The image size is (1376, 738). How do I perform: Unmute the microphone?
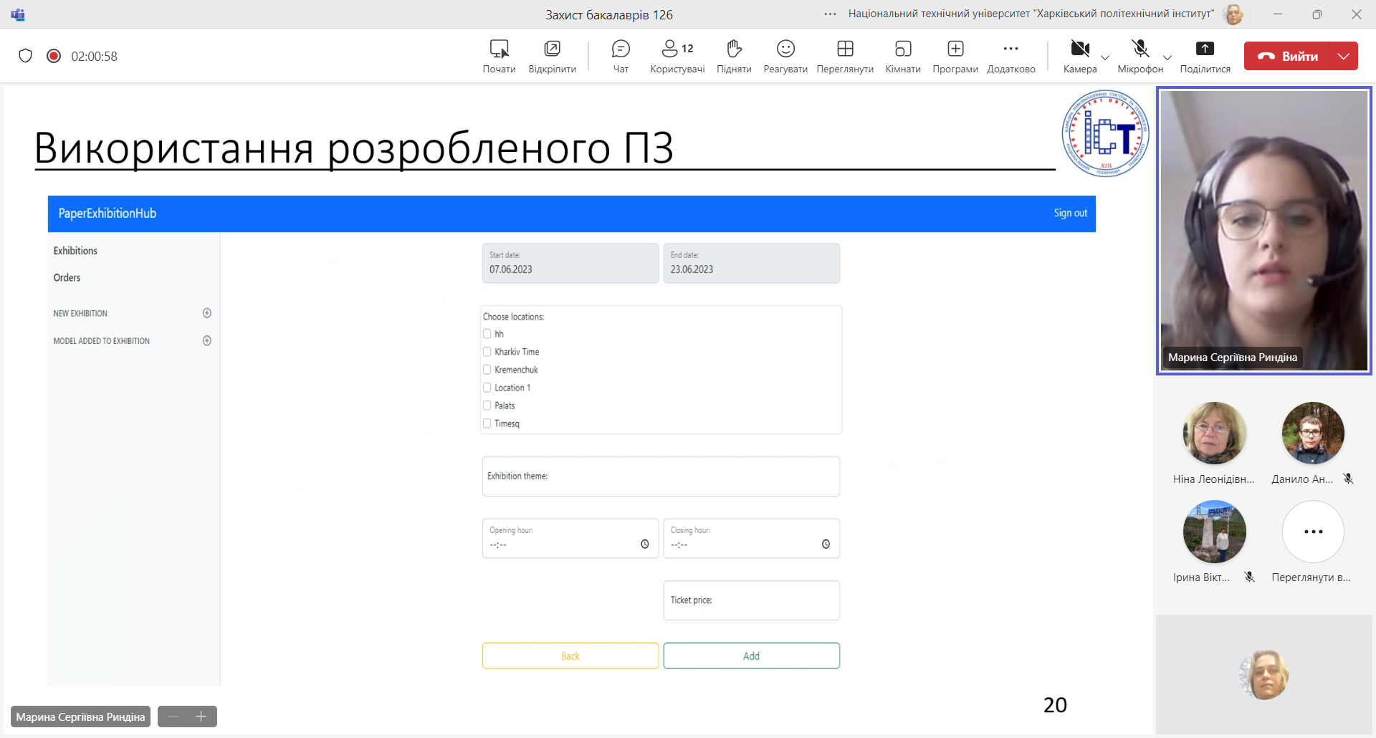click(1139, 56)
